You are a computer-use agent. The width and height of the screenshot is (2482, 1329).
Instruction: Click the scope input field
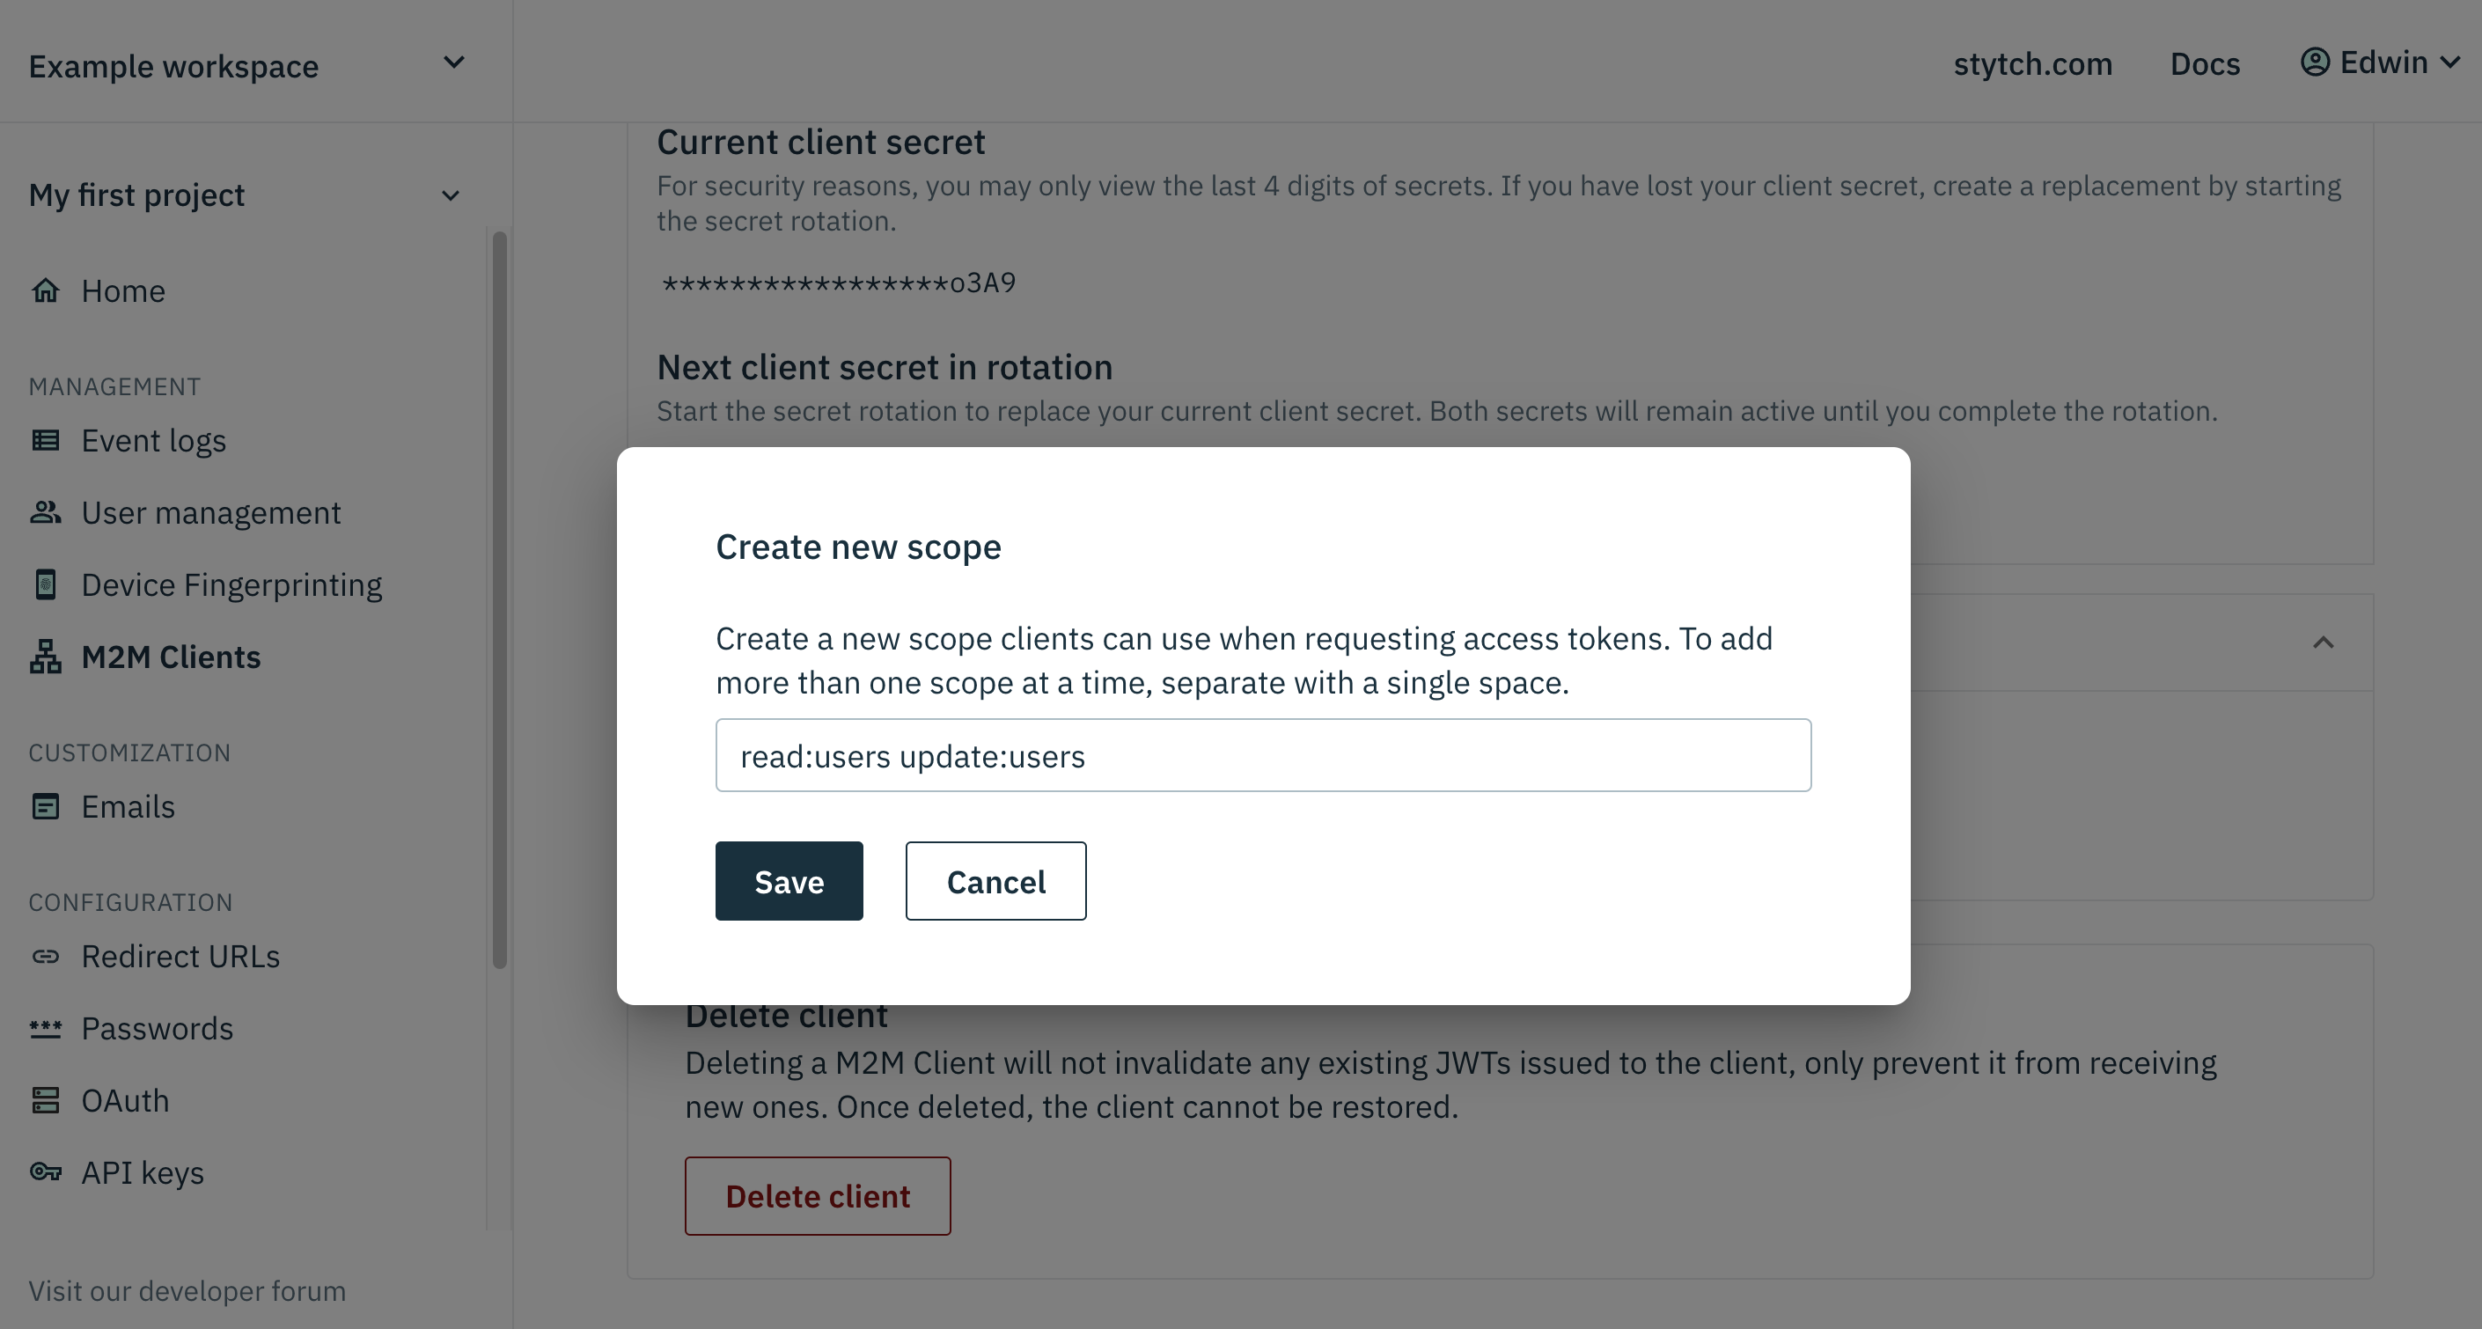point(1264,755)
